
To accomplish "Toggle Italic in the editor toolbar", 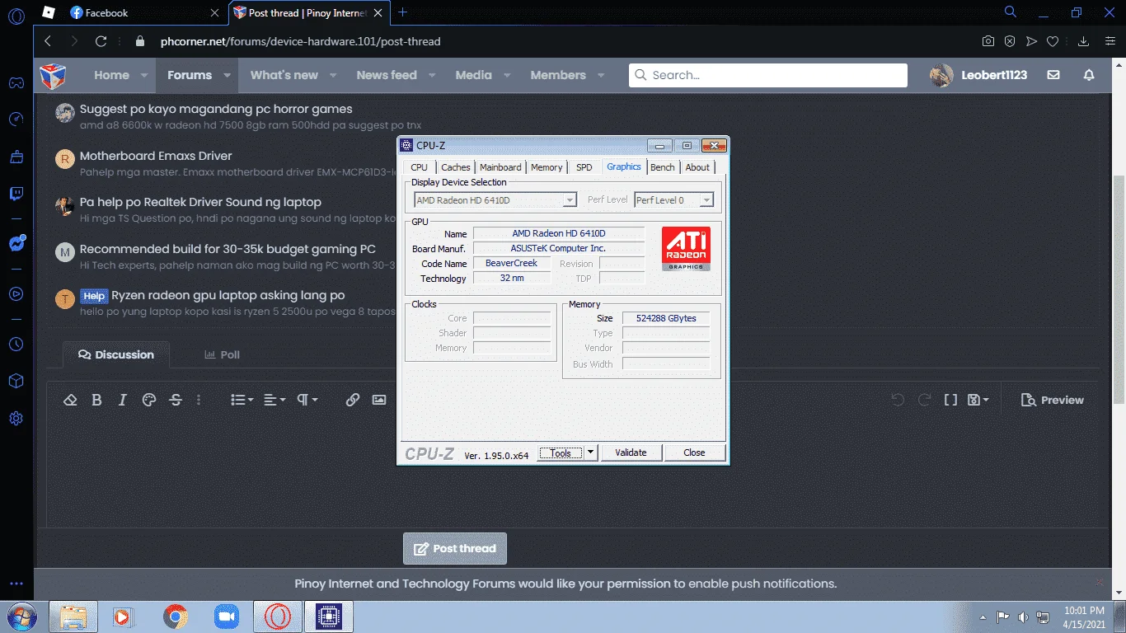I will [122, 400].
